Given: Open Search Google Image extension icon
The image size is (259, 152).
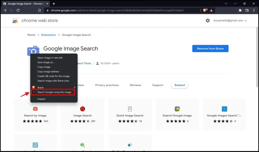Looking at the screenshot, I should (x=177, y=109).
